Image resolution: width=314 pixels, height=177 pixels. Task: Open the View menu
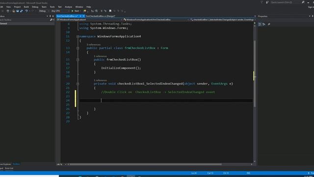8,7
